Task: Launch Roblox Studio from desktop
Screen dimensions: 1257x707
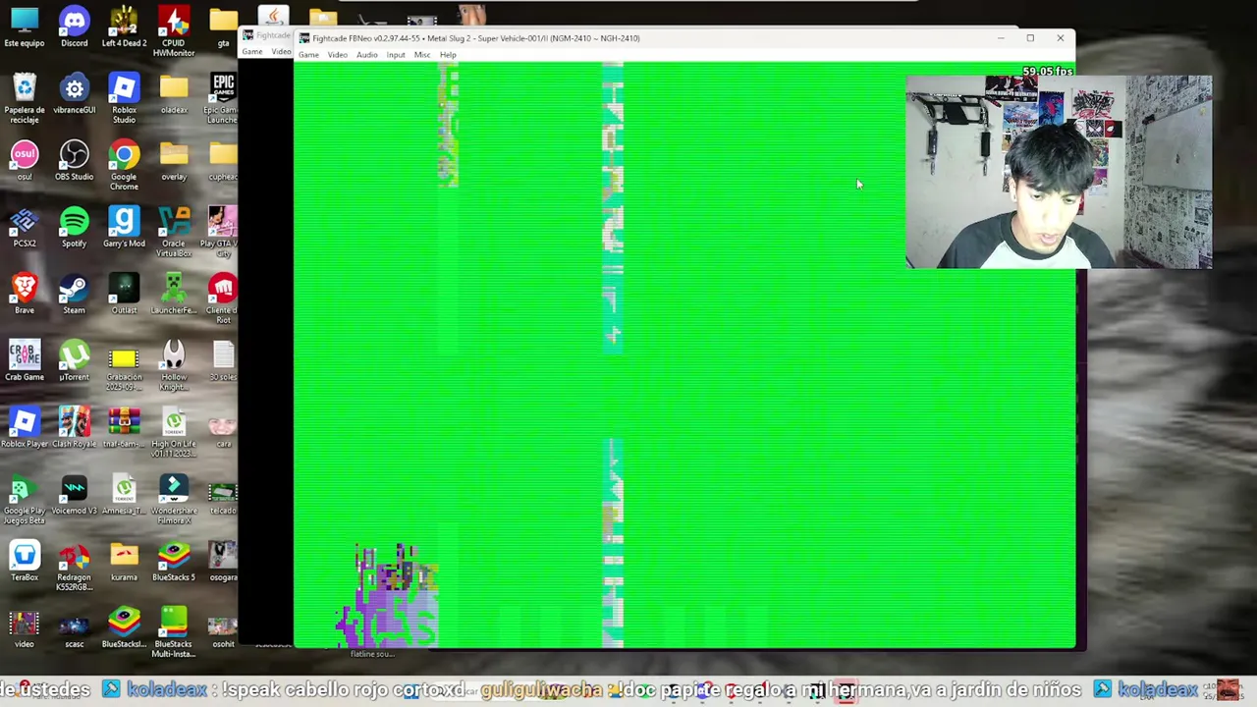Action: click(x=124, y=98)
